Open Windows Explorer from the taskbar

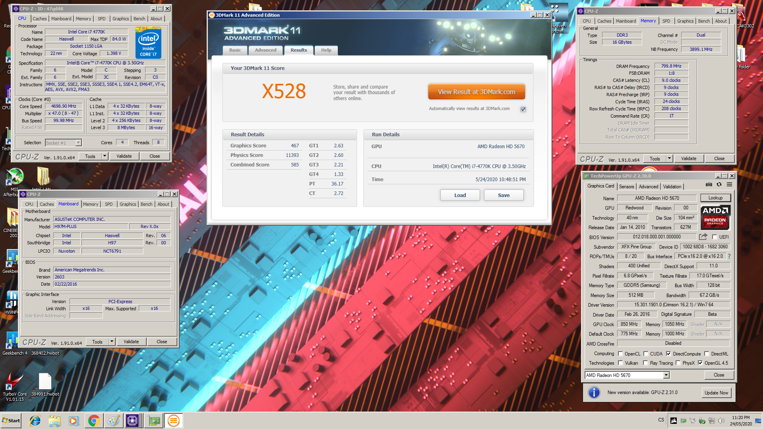point(54,421)
